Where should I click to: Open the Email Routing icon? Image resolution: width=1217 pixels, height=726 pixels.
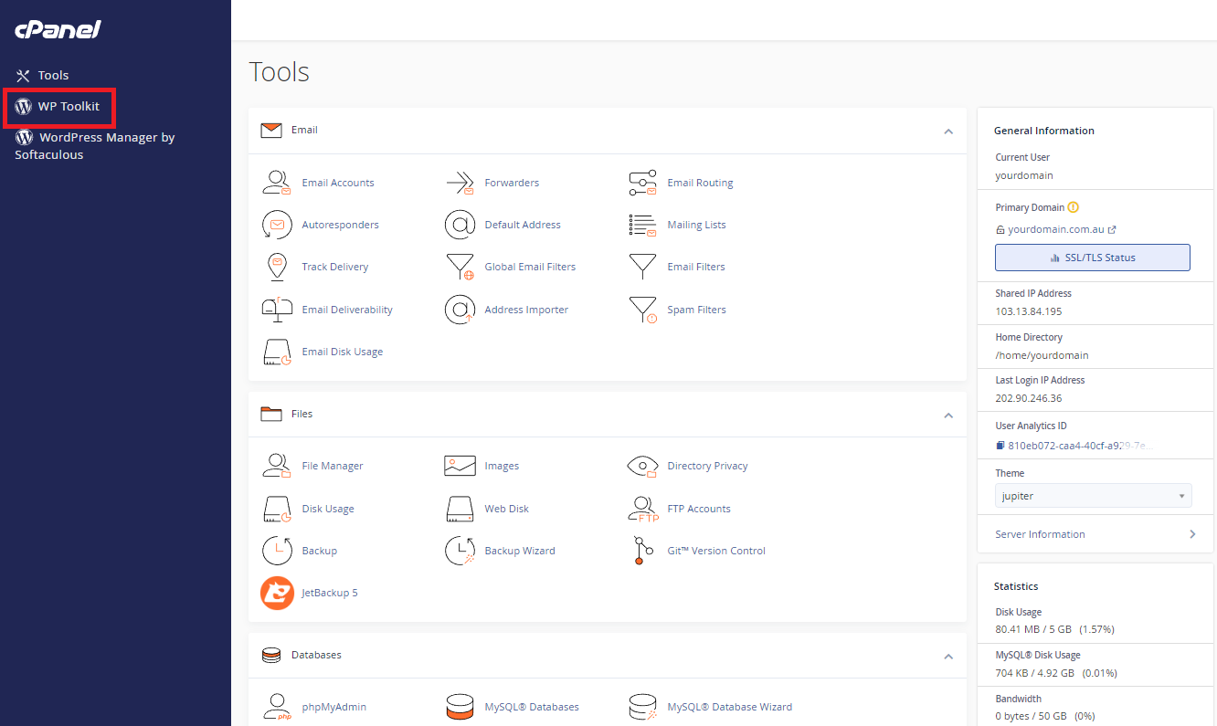(x=642, y=183)
